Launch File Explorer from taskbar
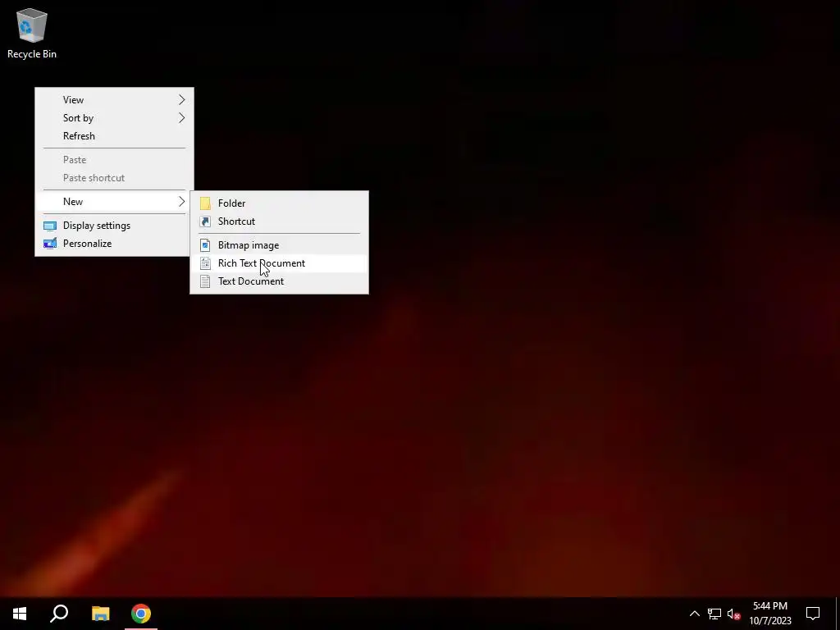 (100, 614)
